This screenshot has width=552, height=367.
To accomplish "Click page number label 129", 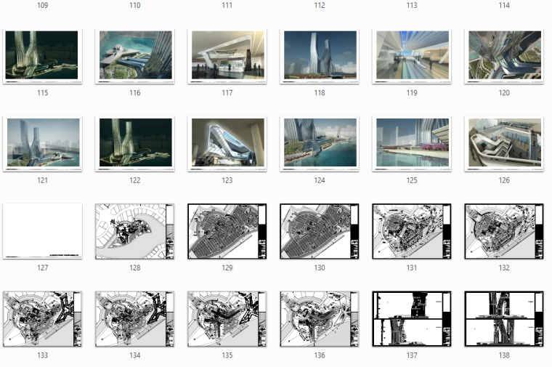I will 227,267.
